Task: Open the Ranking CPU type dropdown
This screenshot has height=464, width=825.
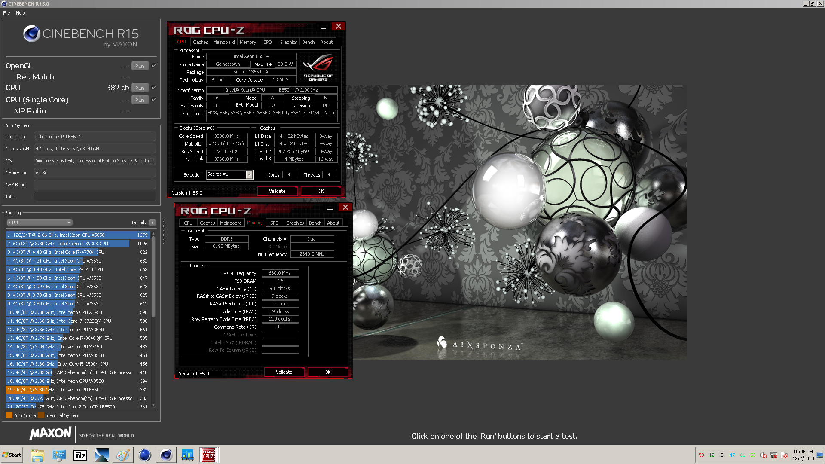Action: pyautogui.click(x=40, y=223)
